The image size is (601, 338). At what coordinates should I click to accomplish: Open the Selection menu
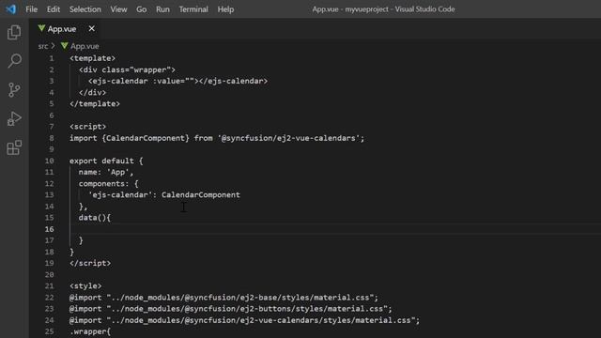[x=85, y=9]
